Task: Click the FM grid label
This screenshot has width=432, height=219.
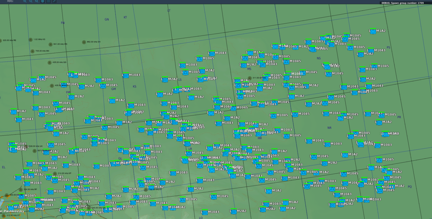Action: coord(68,93)
